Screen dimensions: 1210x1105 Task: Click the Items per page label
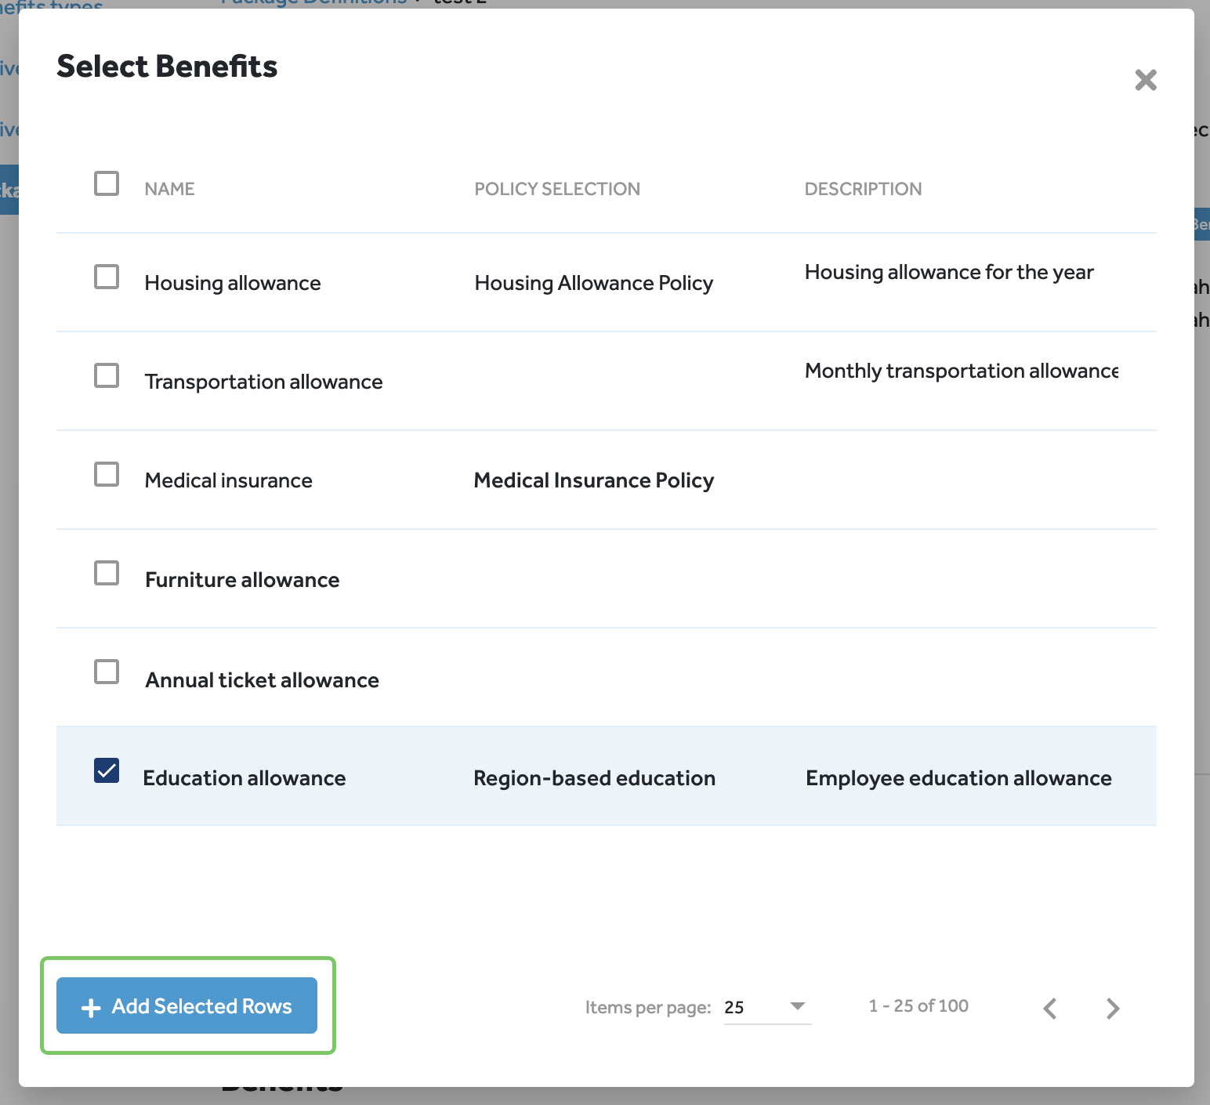[648, 1008]
